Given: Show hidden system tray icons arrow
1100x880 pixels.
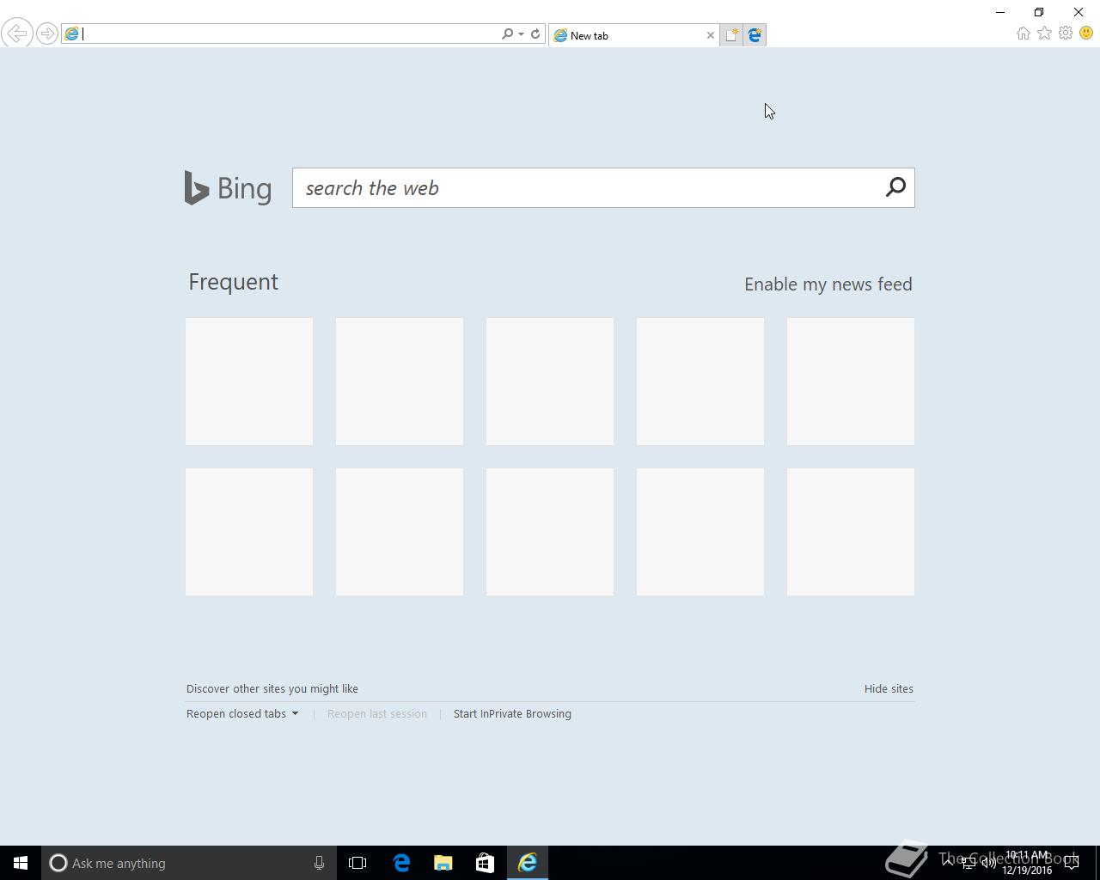Looking at the screenshot, I should (x=948, y=862).
